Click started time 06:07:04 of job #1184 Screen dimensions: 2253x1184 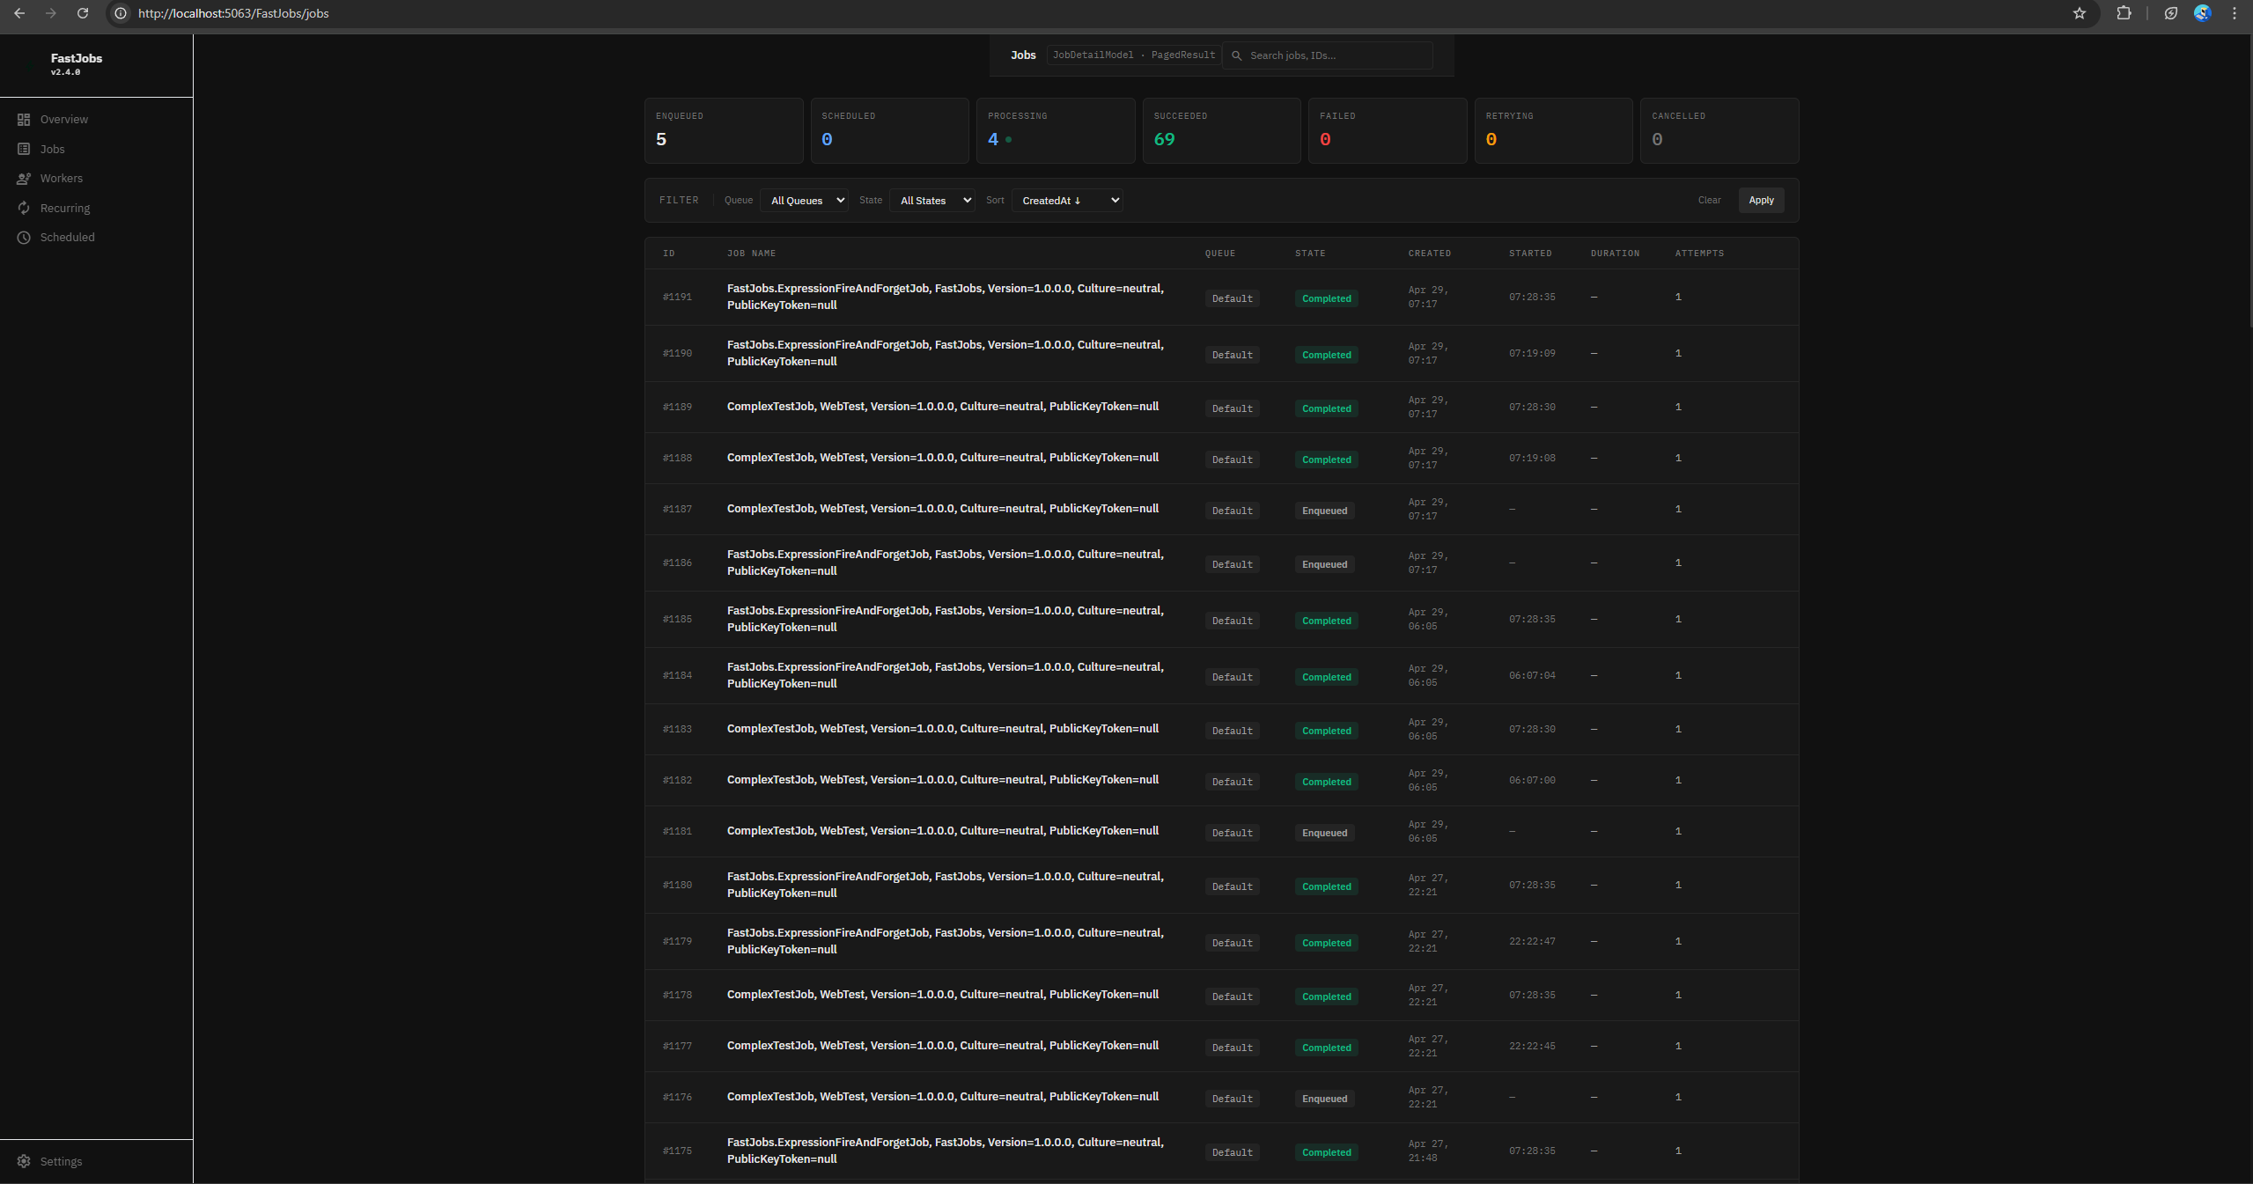(x=1532, y=676)
